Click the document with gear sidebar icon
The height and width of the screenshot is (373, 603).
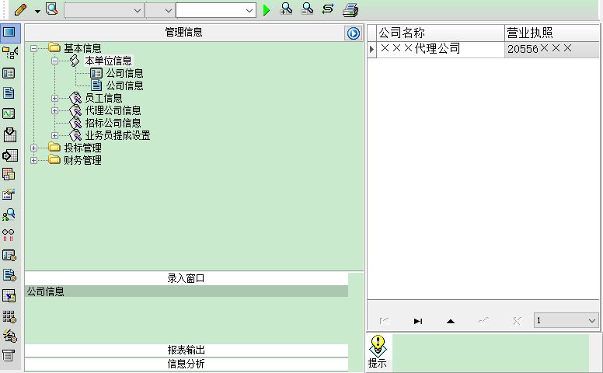pyautogui.click(x=9, y=275)
